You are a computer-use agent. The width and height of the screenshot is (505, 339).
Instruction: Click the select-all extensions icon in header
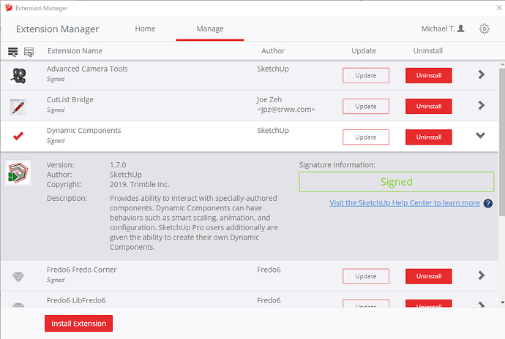(13, 51)
